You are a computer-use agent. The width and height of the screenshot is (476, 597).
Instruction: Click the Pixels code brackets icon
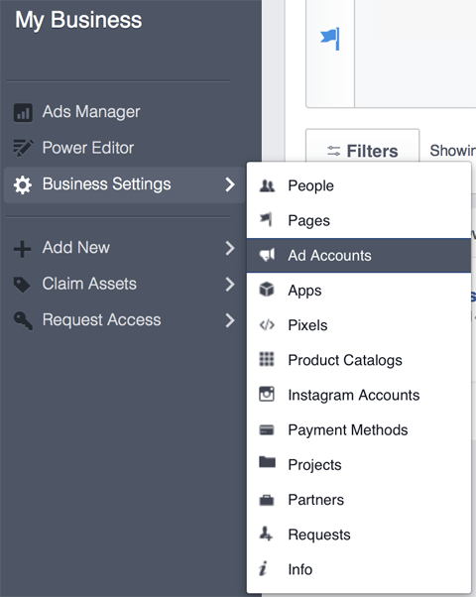(x=267, y=324)
